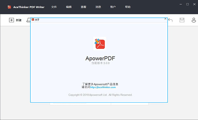Click the ApowerPDF product name text
198x120 pixels.
point(100,59)
